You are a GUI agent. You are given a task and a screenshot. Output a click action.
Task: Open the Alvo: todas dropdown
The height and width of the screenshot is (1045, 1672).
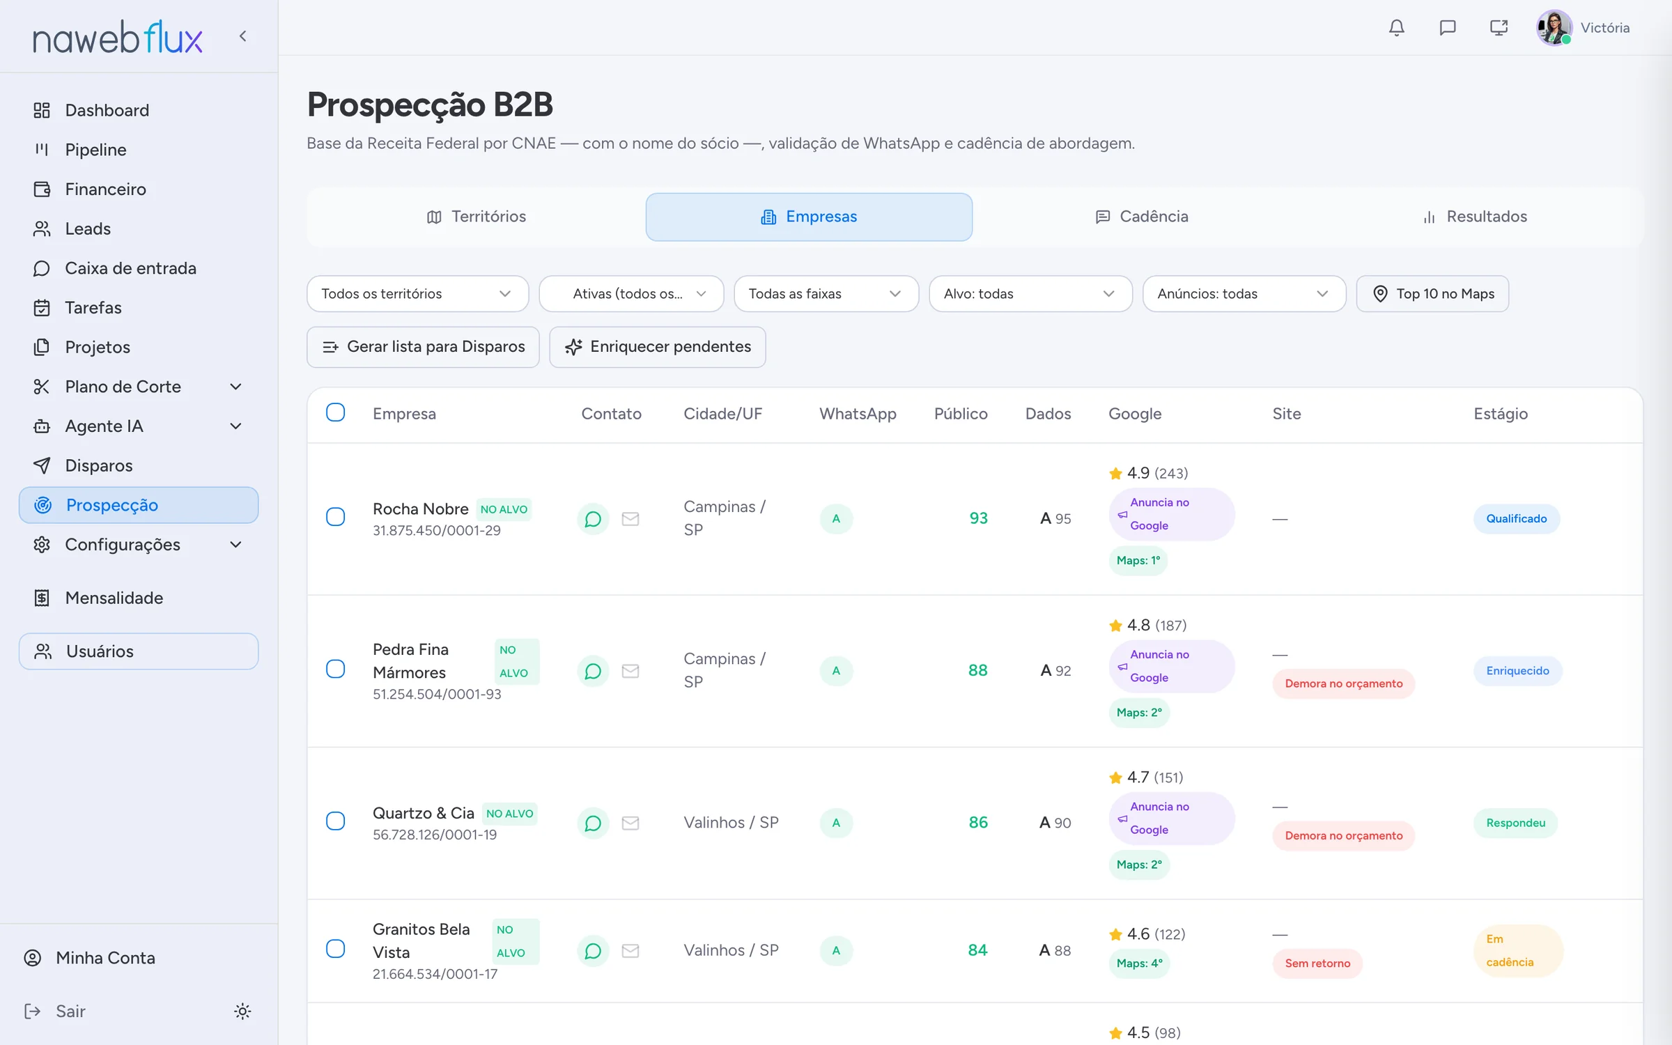(1030, 294)
